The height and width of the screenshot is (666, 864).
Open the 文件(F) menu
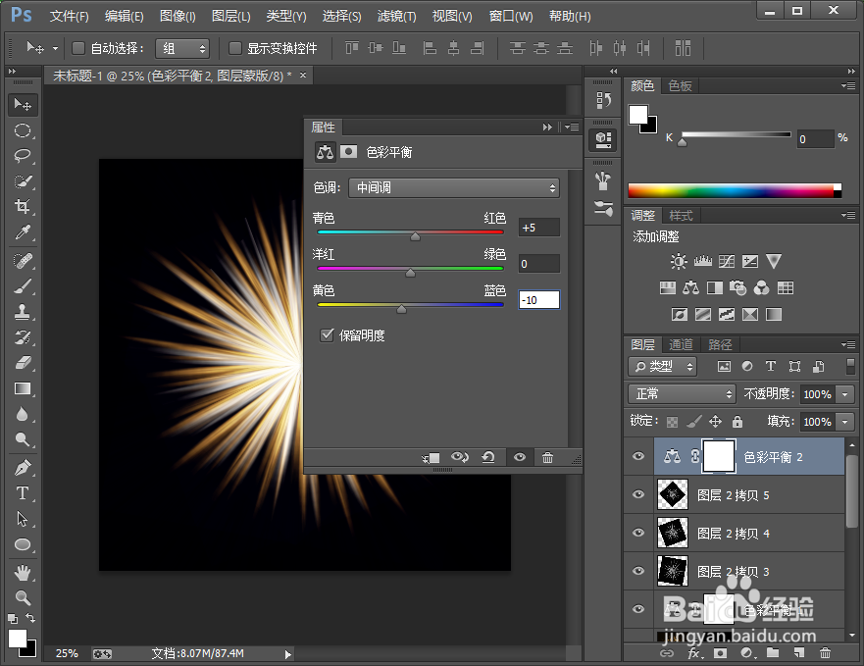[70, 17]
